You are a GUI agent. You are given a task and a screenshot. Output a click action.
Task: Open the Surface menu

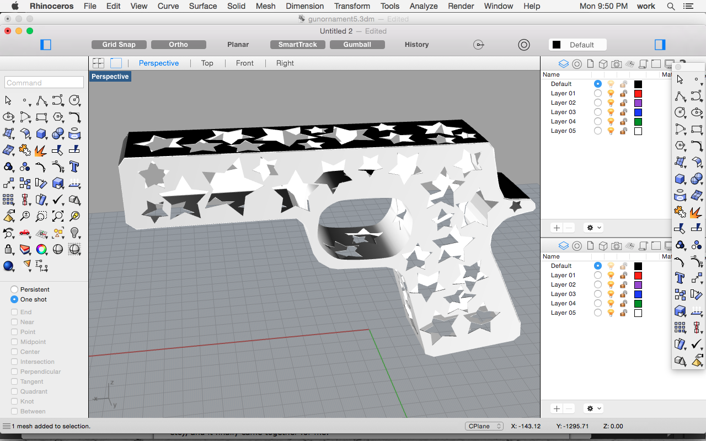coord(203,6)
